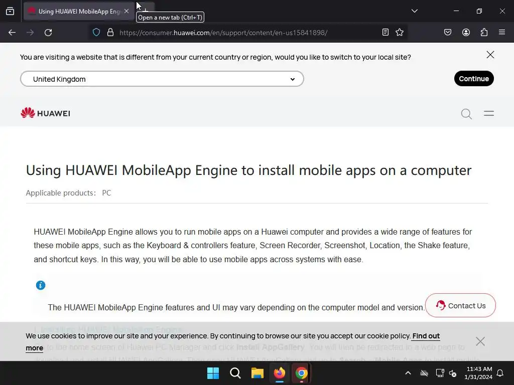
Task: Open the United Kingdom region dropdown
Action: click(x=162, y=79)
